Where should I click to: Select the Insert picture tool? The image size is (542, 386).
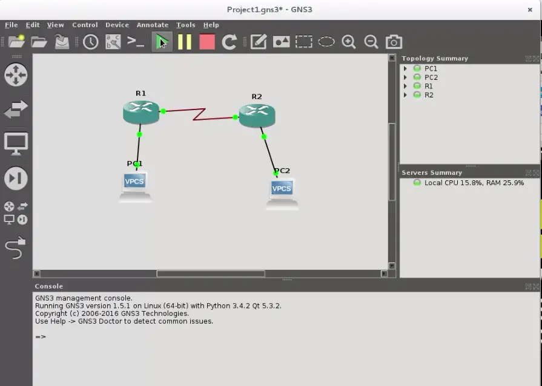(x=281, y=42)
